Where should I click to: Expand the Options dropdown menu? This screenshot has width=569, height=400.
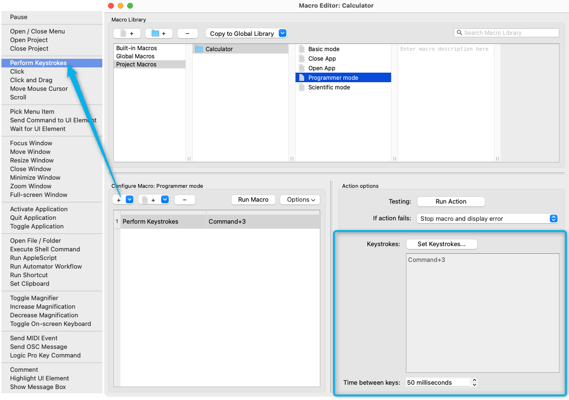pos(300,200)
